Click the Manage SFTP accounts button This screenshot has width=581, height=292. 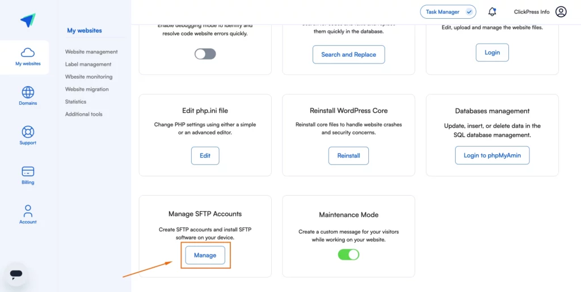[x=205, y=255]
